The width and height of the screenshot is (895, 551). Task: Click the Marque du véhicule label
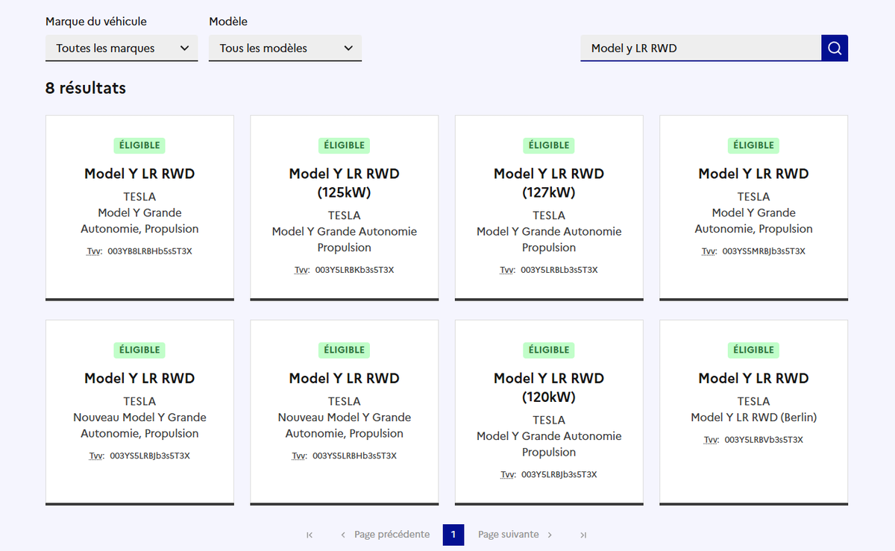[x=96, y=22]
